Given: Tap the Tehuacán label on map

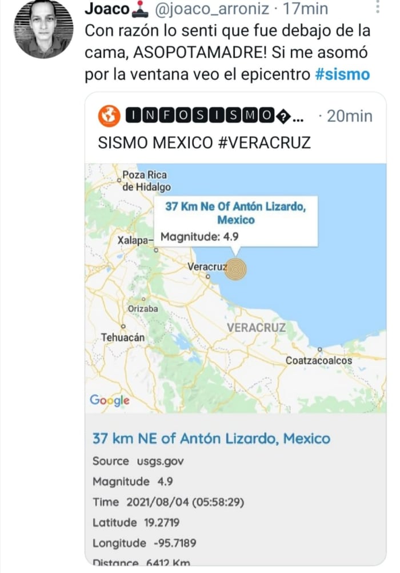Looking at the screenshot, I should [123, 337].
